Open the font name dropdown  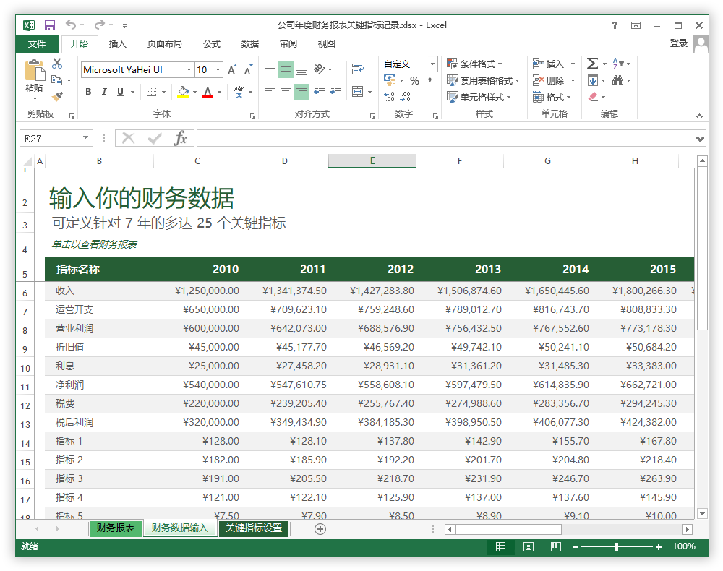click(x=189, y=69)
